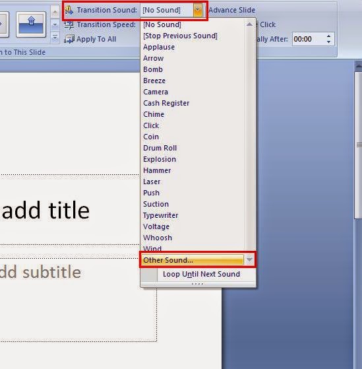Screen dimensions: 362x369
Task: Click the Transition Speed icon
Action: [x=69, y=24]
